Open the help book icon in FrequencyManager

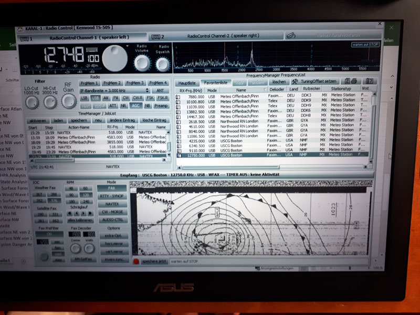tap(369, 81)
